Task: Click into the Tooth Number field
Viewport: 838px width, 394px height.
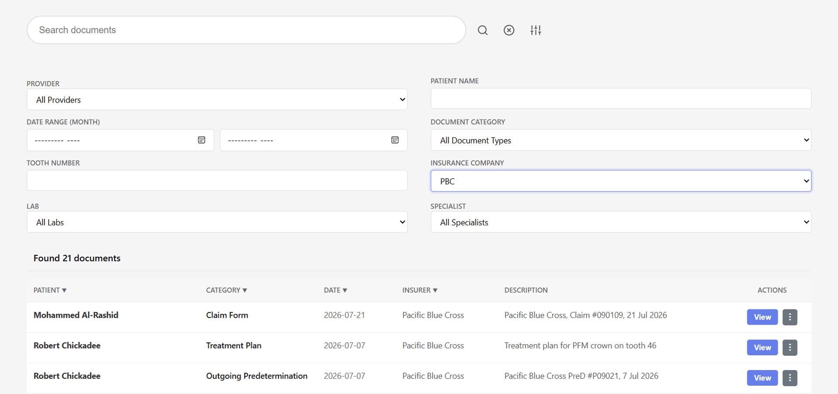Action: click(x=217, y=180)
